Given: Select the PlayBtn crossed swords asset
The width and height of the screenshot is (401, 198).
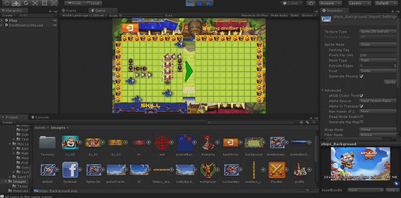Looking at the screenshot, I should click(277, 170).
